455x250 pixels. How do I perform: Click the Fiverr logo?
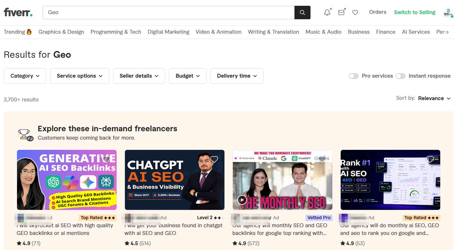[18, 13]
